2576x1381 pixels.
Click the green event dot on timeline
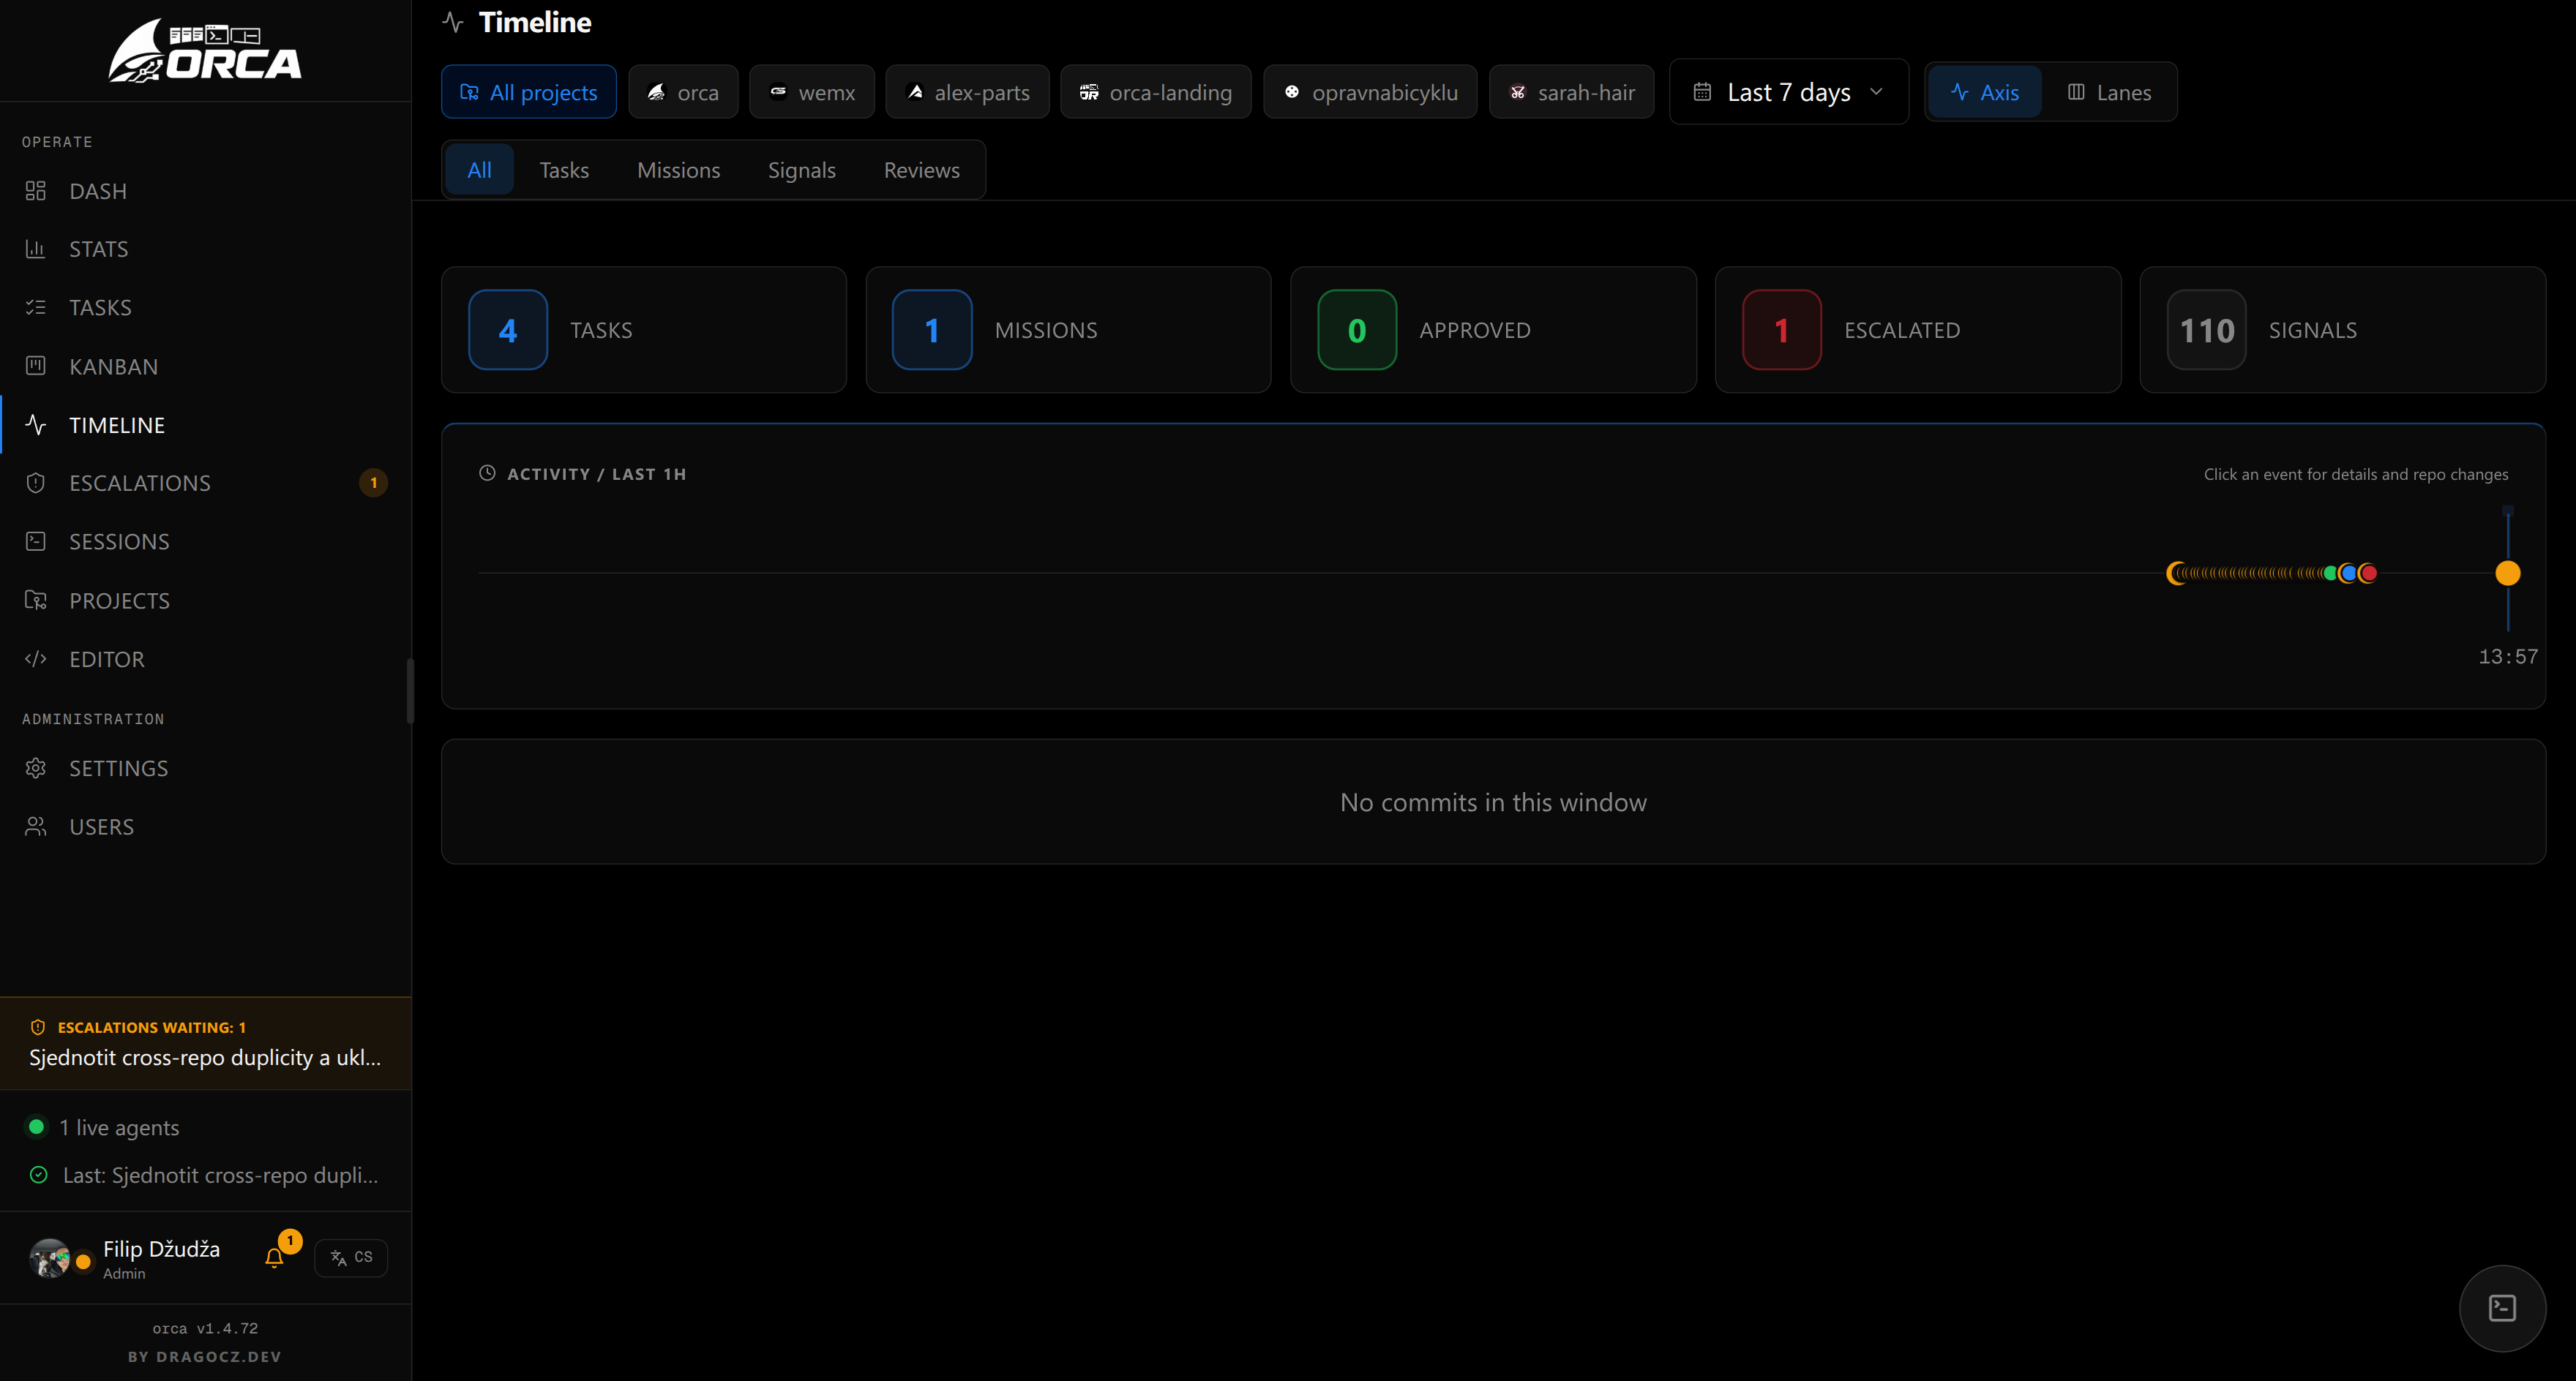2331,573
